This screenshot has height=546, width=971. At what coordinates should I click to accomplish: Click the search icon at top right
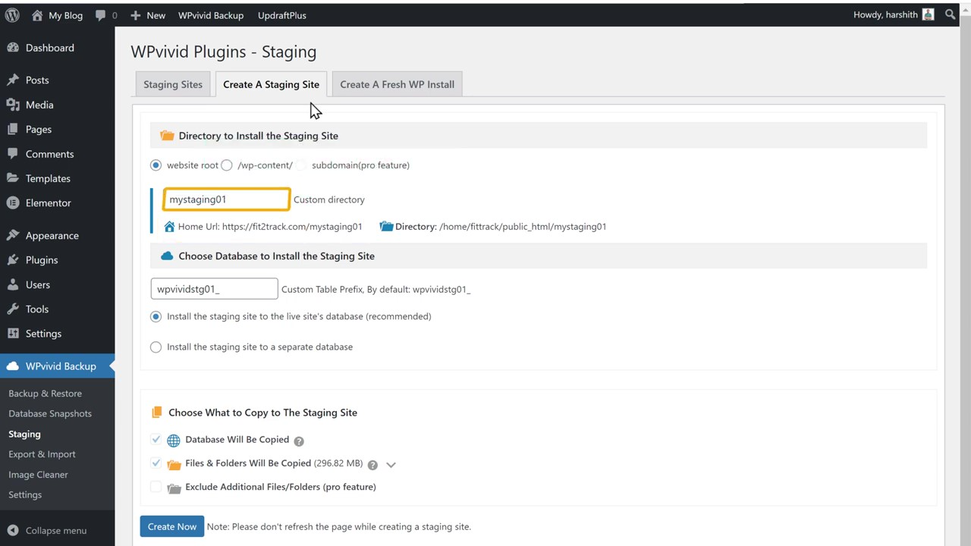[x=950, y=14]
